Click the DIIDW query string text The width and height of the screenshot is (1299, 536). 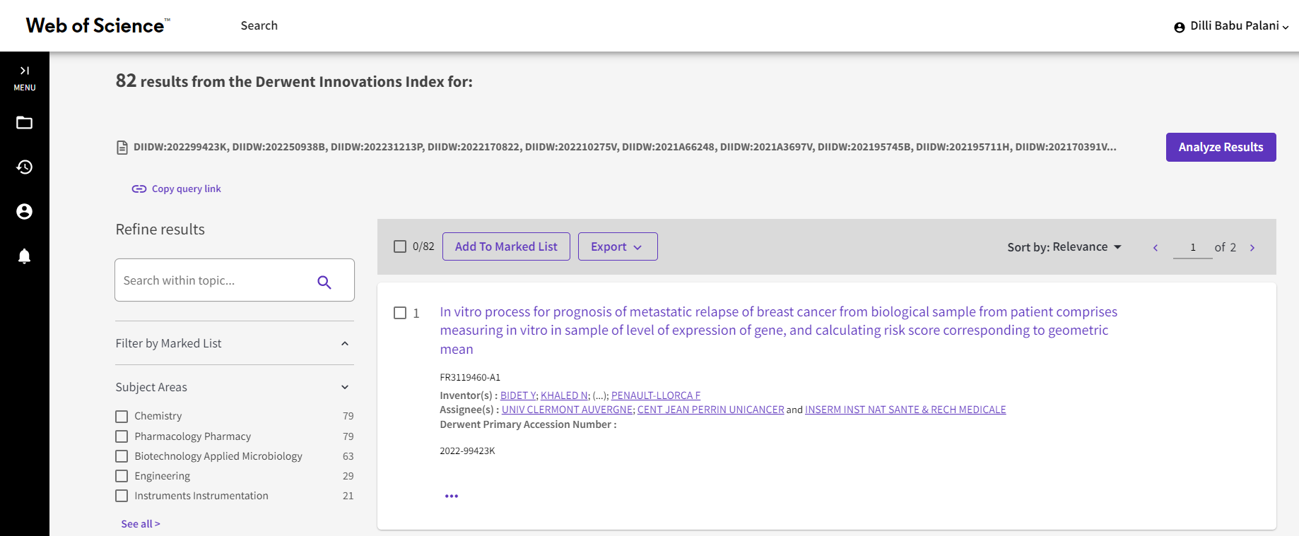[625, 147]
